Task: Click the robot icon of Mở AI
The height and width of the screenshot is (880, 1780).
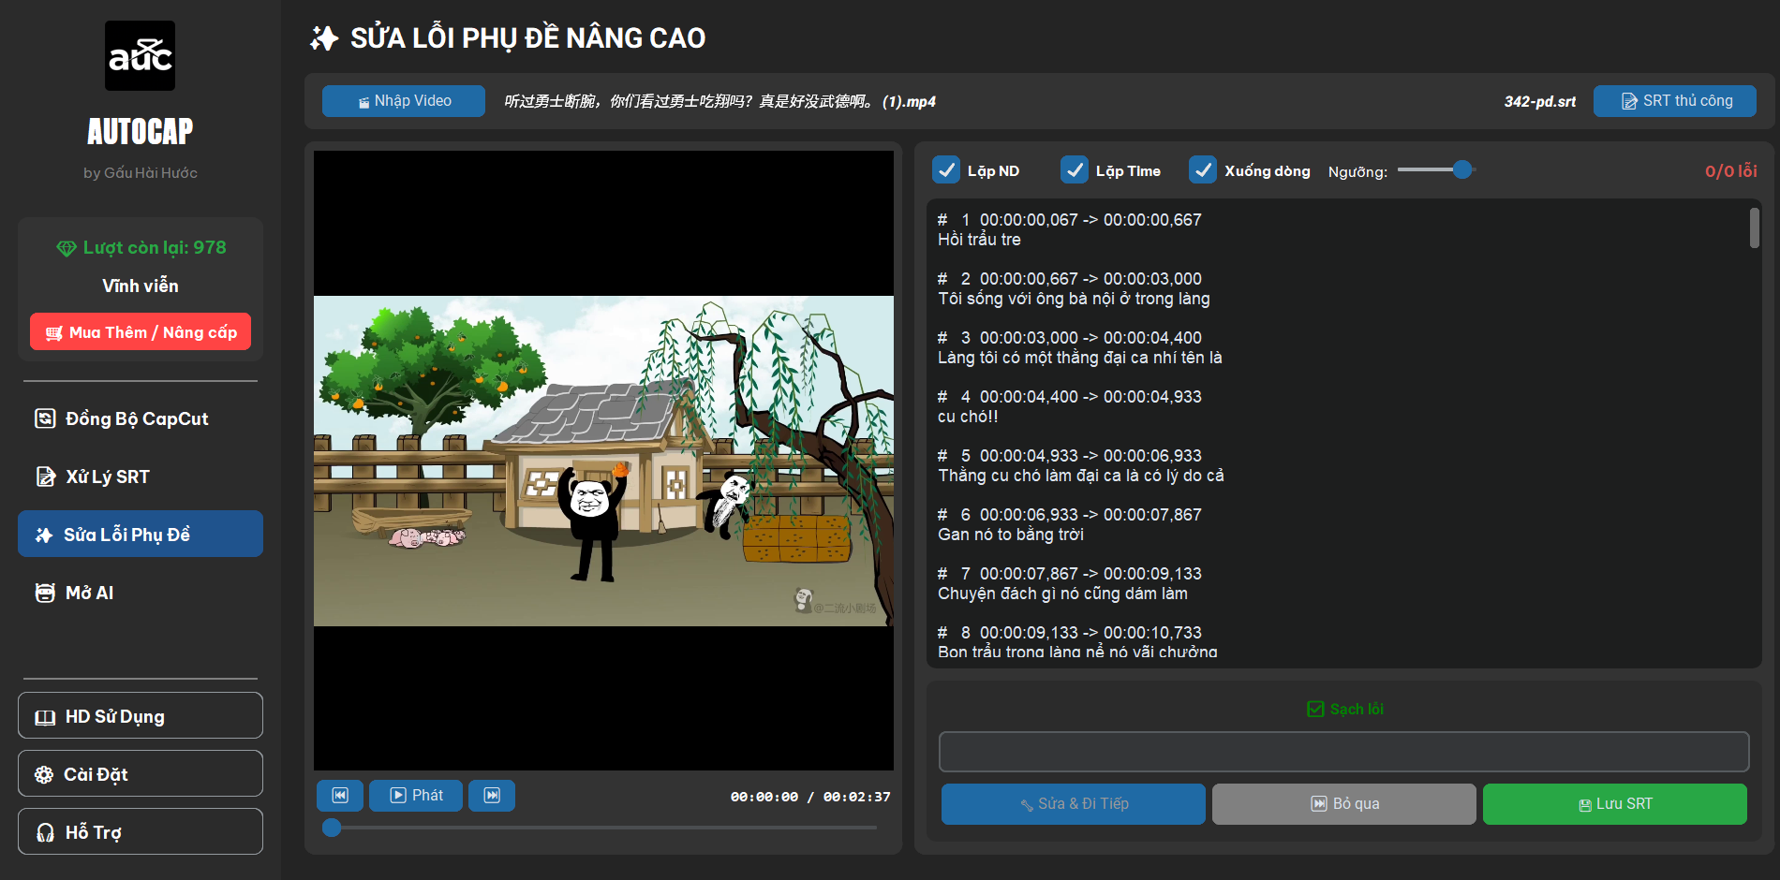Action: 45,593
